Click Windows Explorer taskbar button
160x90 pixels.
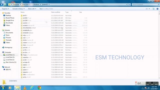tap(17, 88)
